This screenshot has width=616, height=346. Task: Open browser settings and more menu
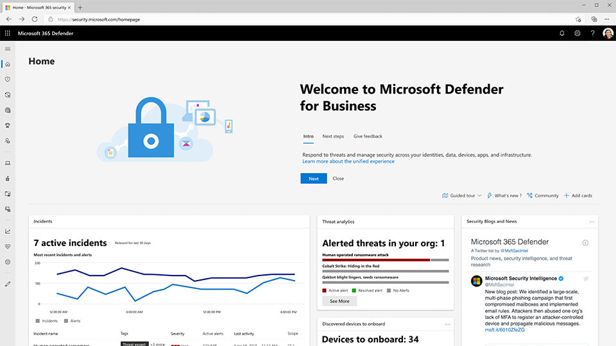(x=606, y=19)
